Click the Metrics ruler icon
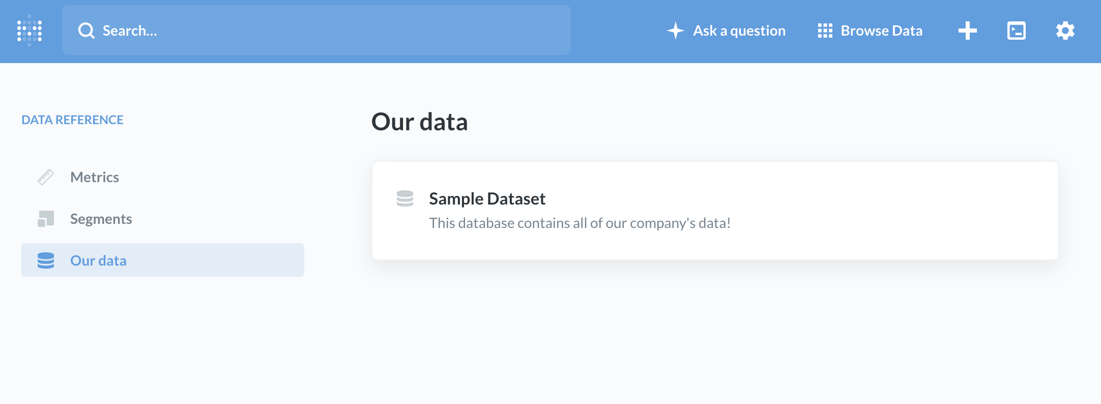1101x404 pixels. (46, 177)
